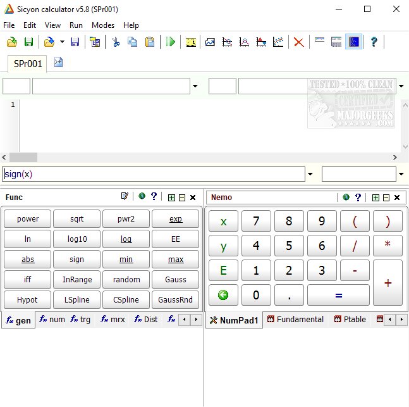Switch to the Ptable tab
Screen dimensions: 409x407
pyautogui.click(x=350, y=319)
